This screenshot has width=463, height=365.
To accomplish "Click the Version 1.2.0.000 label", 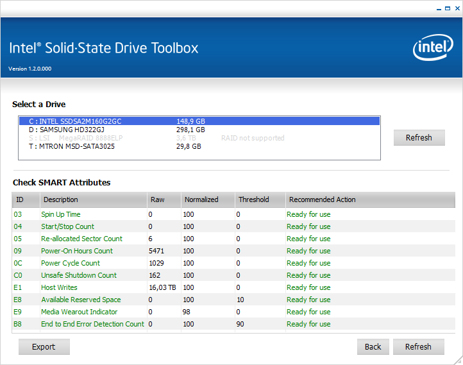I will click(30, 69).
